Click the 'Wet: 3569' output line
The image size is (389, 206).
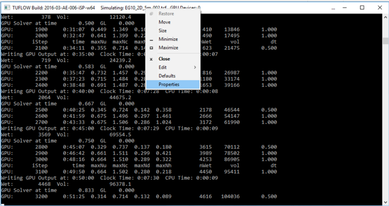(x=66, y=135)
